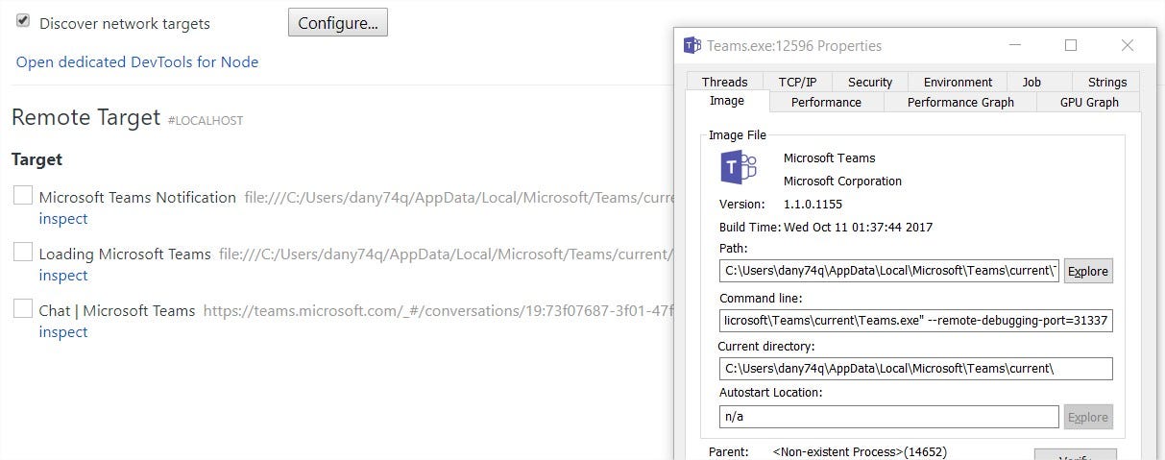Minimize the Teams.exe Properties window
1165x460 pixels.
click(x=1014, y=45)
